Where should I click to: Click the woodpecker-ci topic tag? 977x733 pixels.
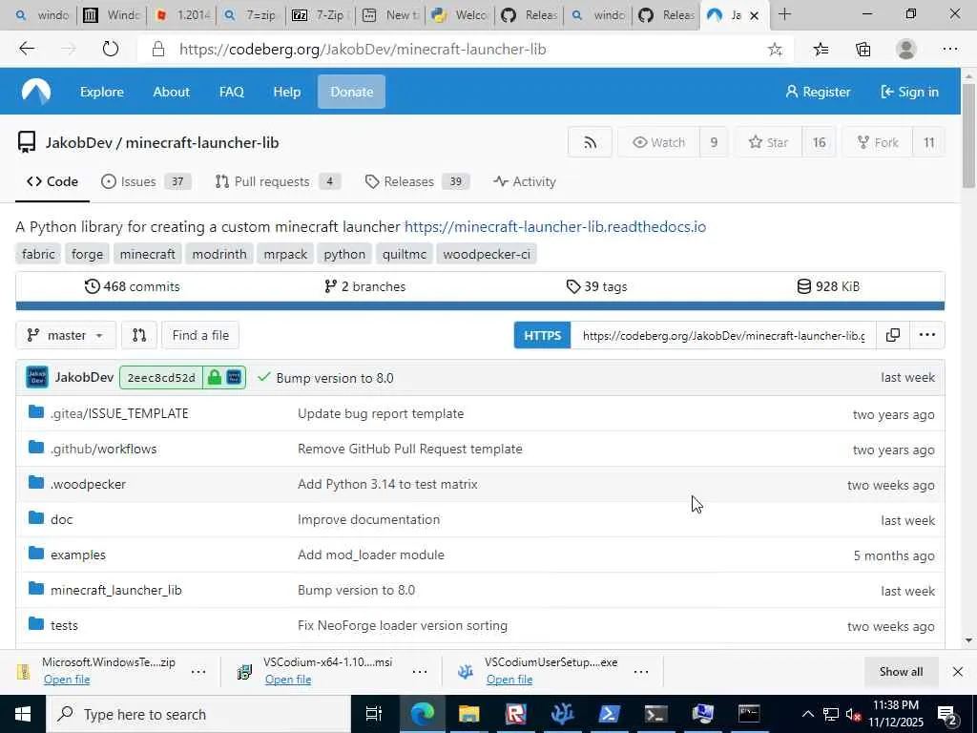pos(487,254)
